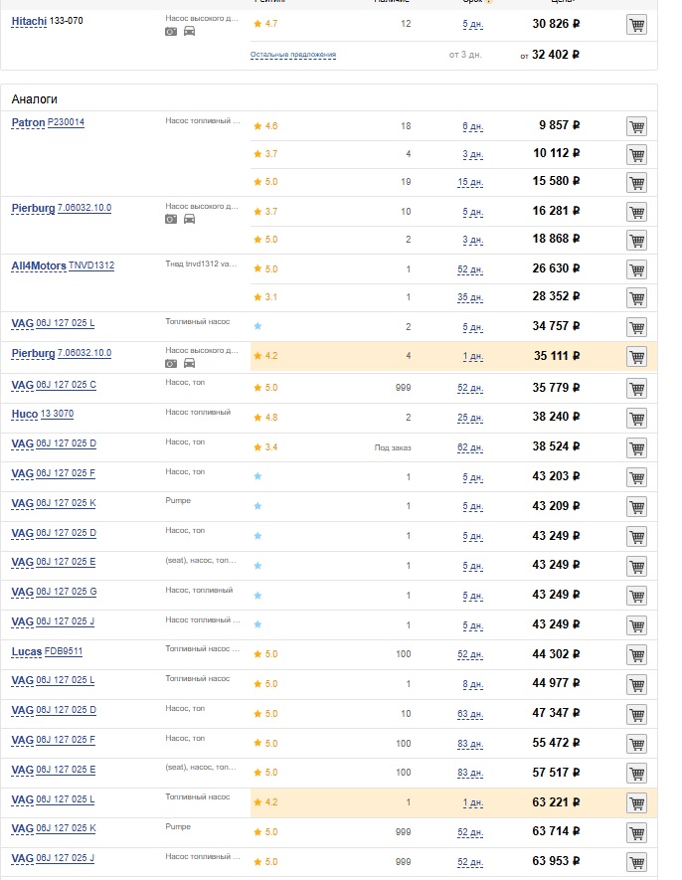Open part number 13 3070
Viewport: 682px width, 880px height.
click(58, 415)
